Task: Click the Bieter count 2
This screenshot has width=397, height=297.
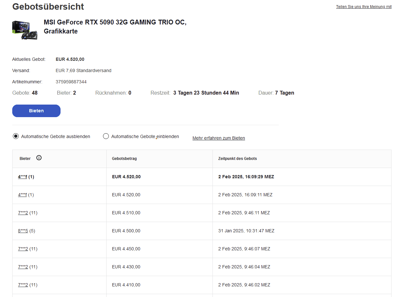Action: coord(74,93)
